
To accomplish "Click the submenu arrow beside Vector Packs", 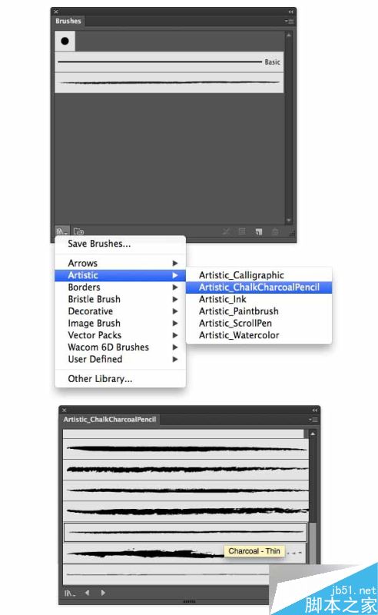I will (x=175, y=335).
